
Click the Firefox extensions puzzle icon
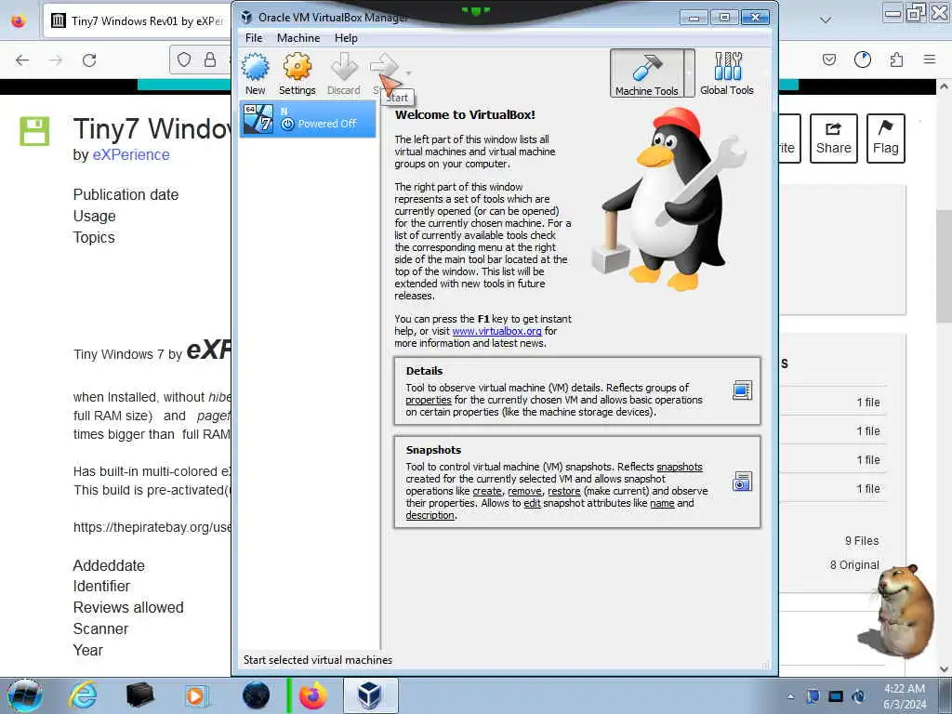pyautogui.click(x=896, y=59)
